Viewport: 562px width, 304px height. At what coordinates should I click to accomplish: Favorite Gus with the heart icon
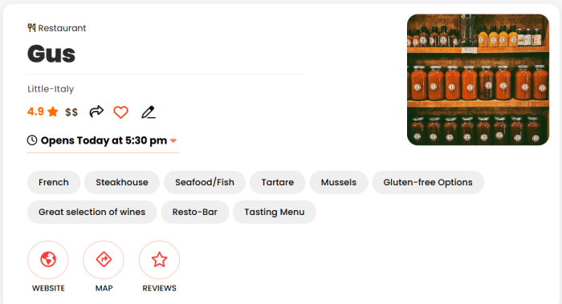pyautogui.click(x=120, y=112)
